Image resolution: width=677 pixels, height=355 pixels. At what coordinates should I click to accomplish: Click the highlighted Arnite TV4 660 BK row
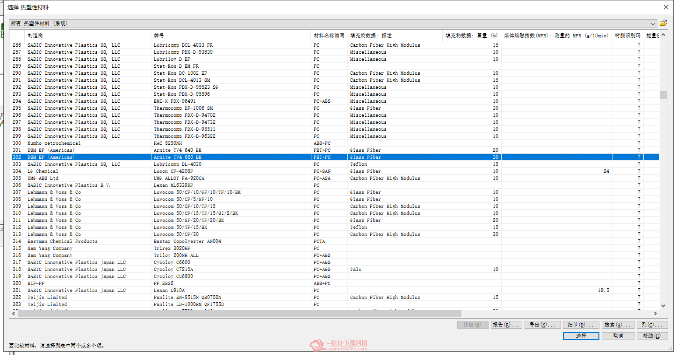(x=335, y=157)
